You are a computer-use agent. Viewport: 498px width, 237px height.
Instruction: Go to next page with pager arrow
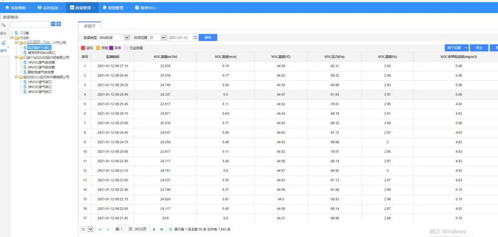click(x=154, y=229)
